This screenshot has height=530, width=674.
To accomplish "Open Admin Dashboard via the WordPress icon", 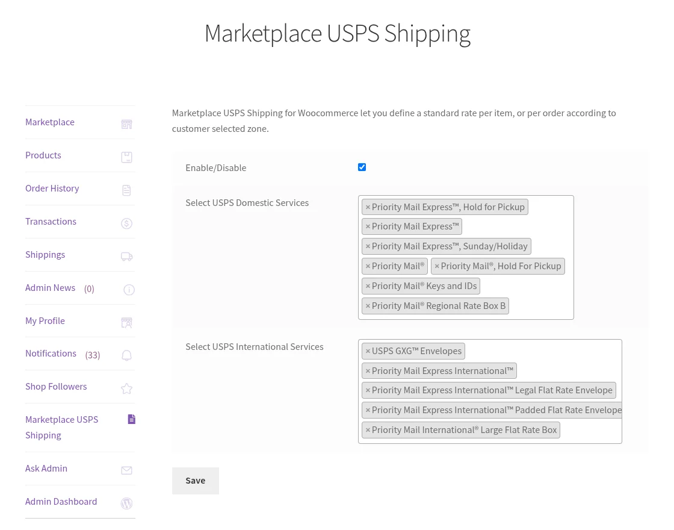I will [x=126, y=503].
